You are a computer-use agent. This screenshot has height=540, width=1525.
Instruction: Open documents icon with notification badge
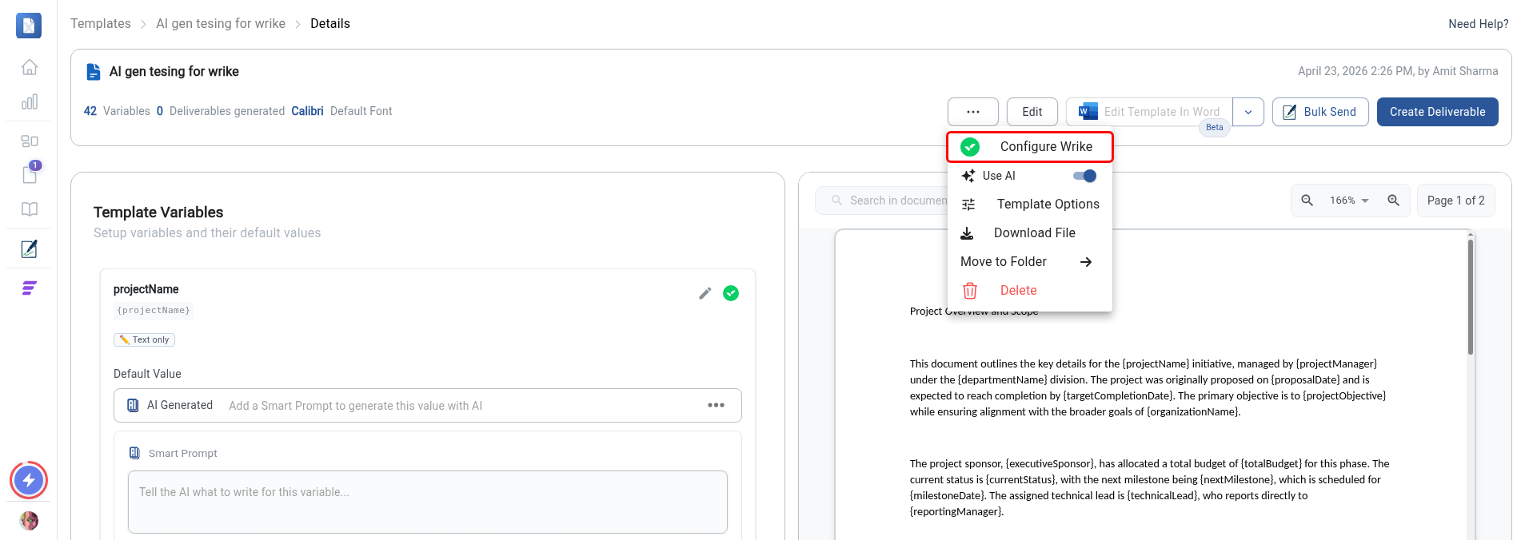[30, 173]
